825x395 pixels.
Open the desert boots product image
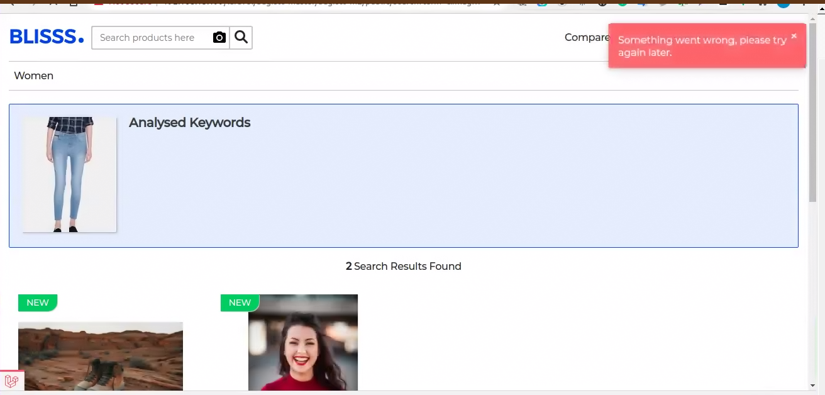click(101, 356)
